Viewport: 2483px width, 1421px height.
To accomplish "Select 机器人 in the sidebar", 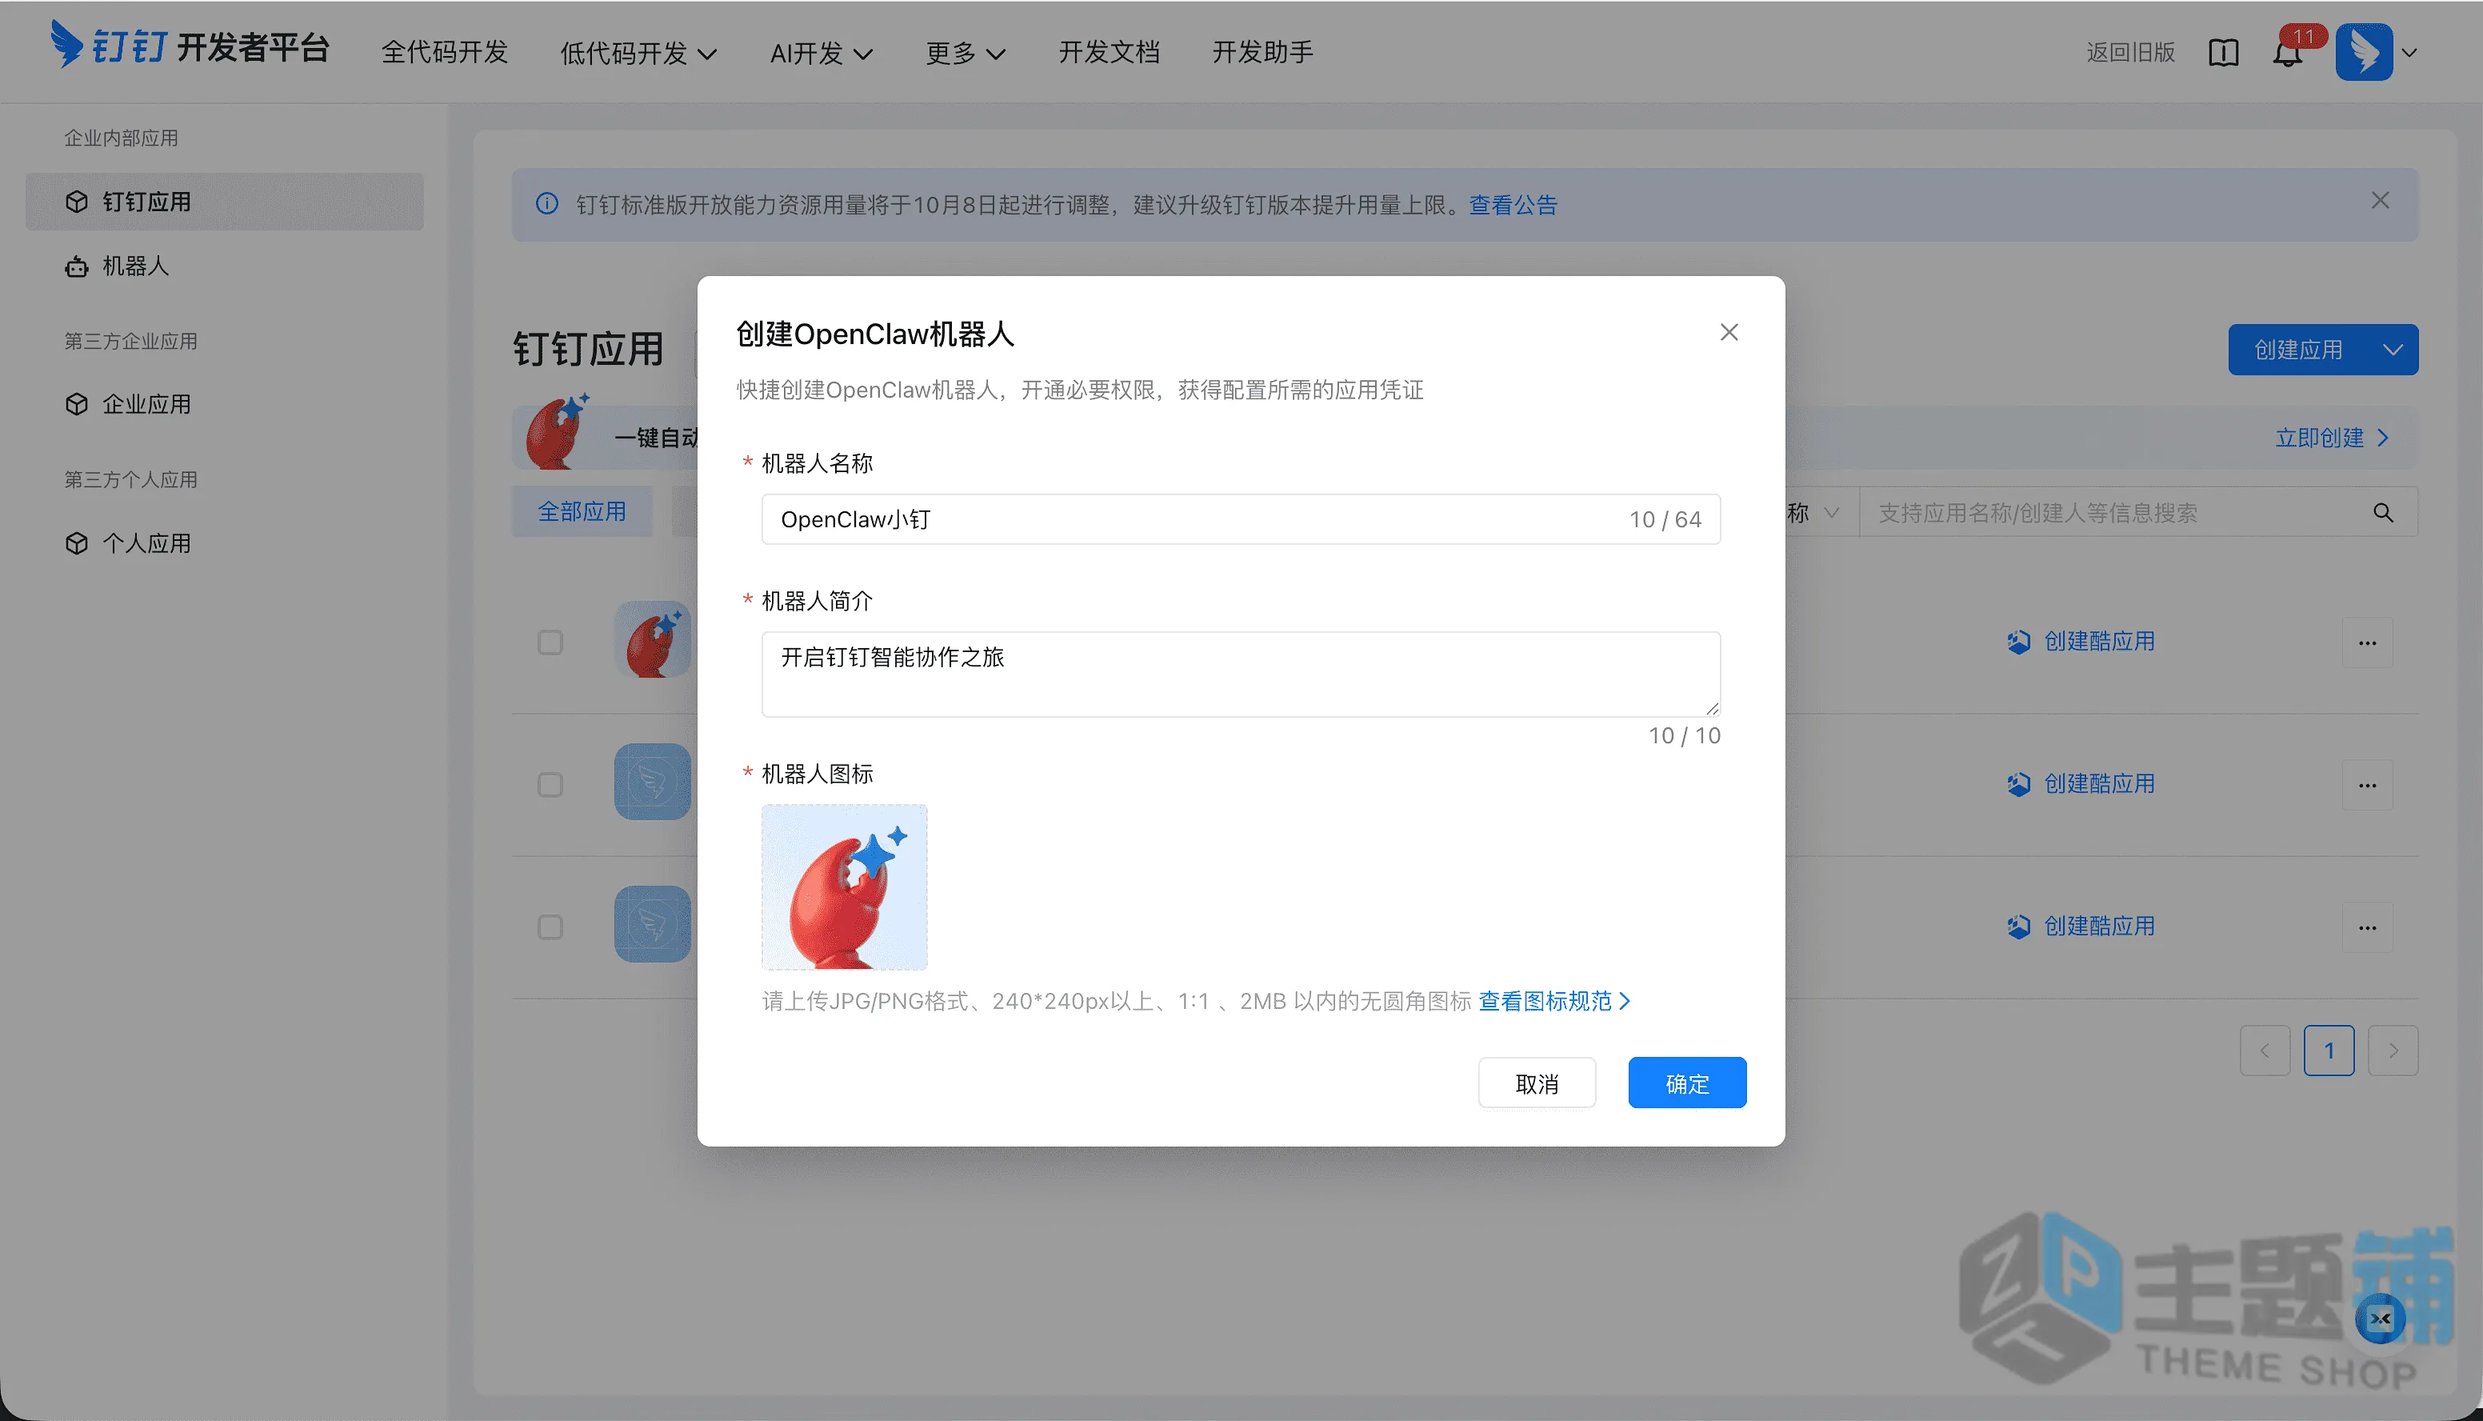I will click(225, 266).
